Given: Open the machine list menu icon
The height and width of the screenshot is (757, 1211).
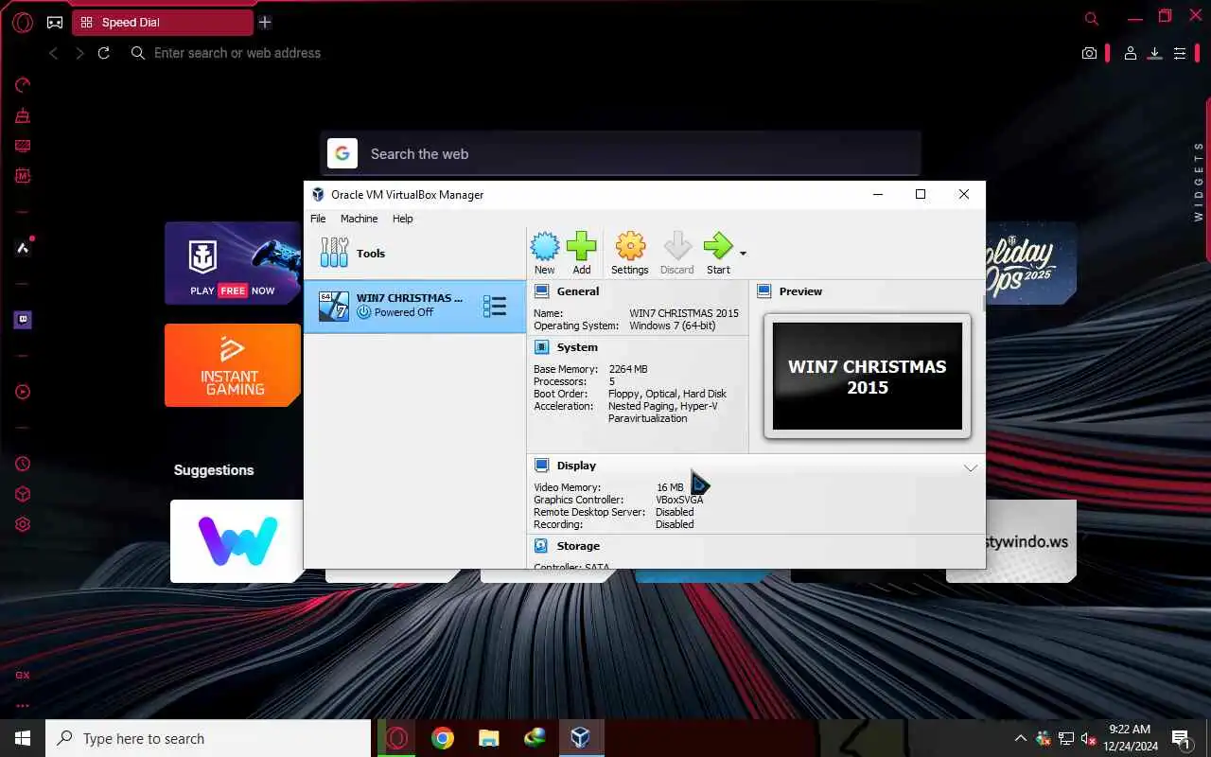Looking at the screenshot, I should [x=495, y=306].
